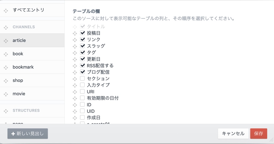Click the 保存 save button

(259, 134)
